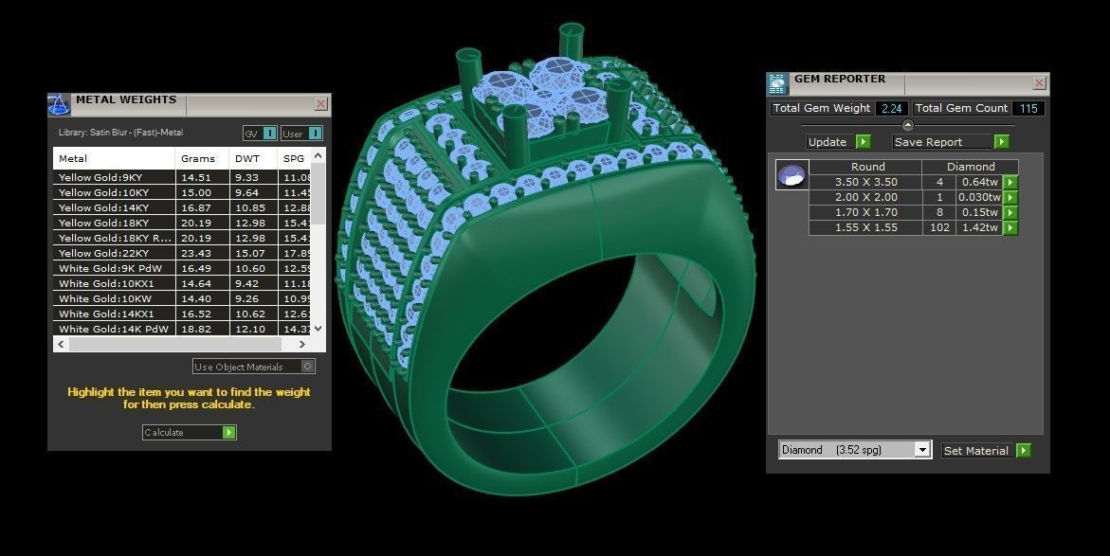1110x556 pixels.
Task: Click the Metal column header
Action: [114, 158]
